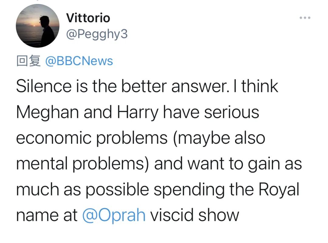
Task: Click the word gain in the tweet
Action: [x=264, y=164]
